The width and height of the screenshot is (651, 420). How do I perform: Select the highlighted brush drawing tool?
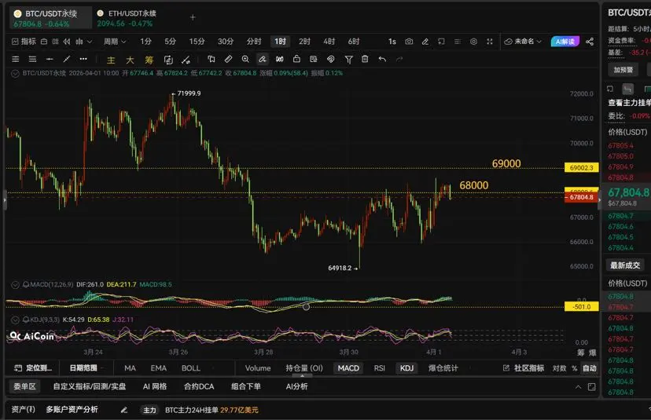coord(263,60)
